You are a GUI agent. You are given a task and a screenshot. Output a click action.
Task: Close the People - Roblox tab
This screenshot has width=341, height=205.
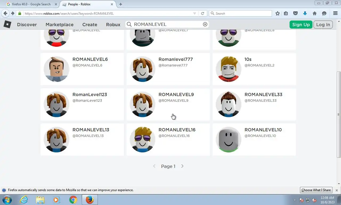click(x=112, y=4)
